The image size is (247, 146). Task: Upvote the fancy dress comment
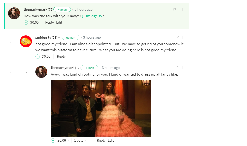coord(53,141)
